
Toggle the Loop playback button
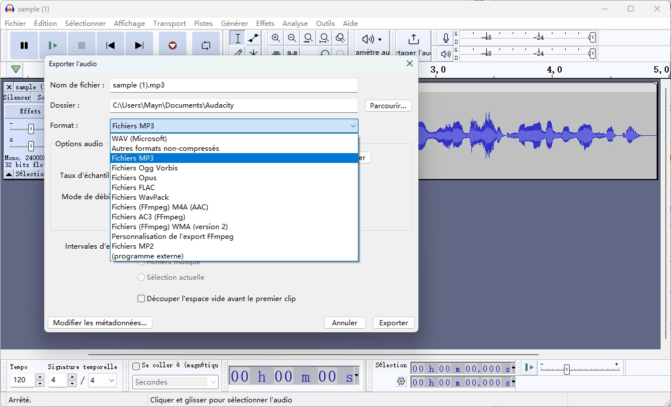205,45
